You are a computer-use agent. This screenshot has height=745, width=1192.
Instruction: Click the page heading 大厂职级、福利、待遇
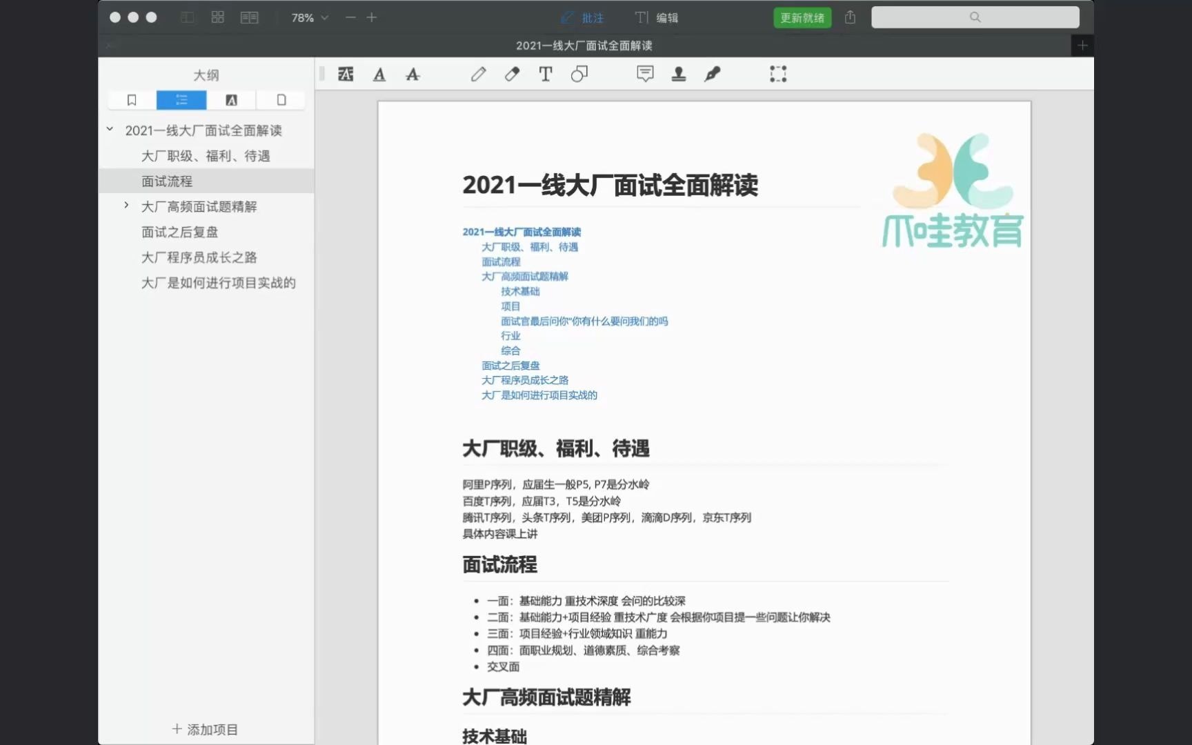tap(556, 449)
